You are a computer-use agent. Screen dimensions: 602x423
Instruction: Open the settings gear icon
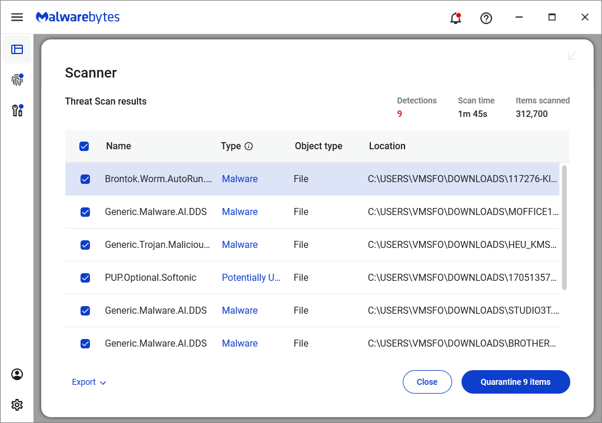[x=17, y=405]
